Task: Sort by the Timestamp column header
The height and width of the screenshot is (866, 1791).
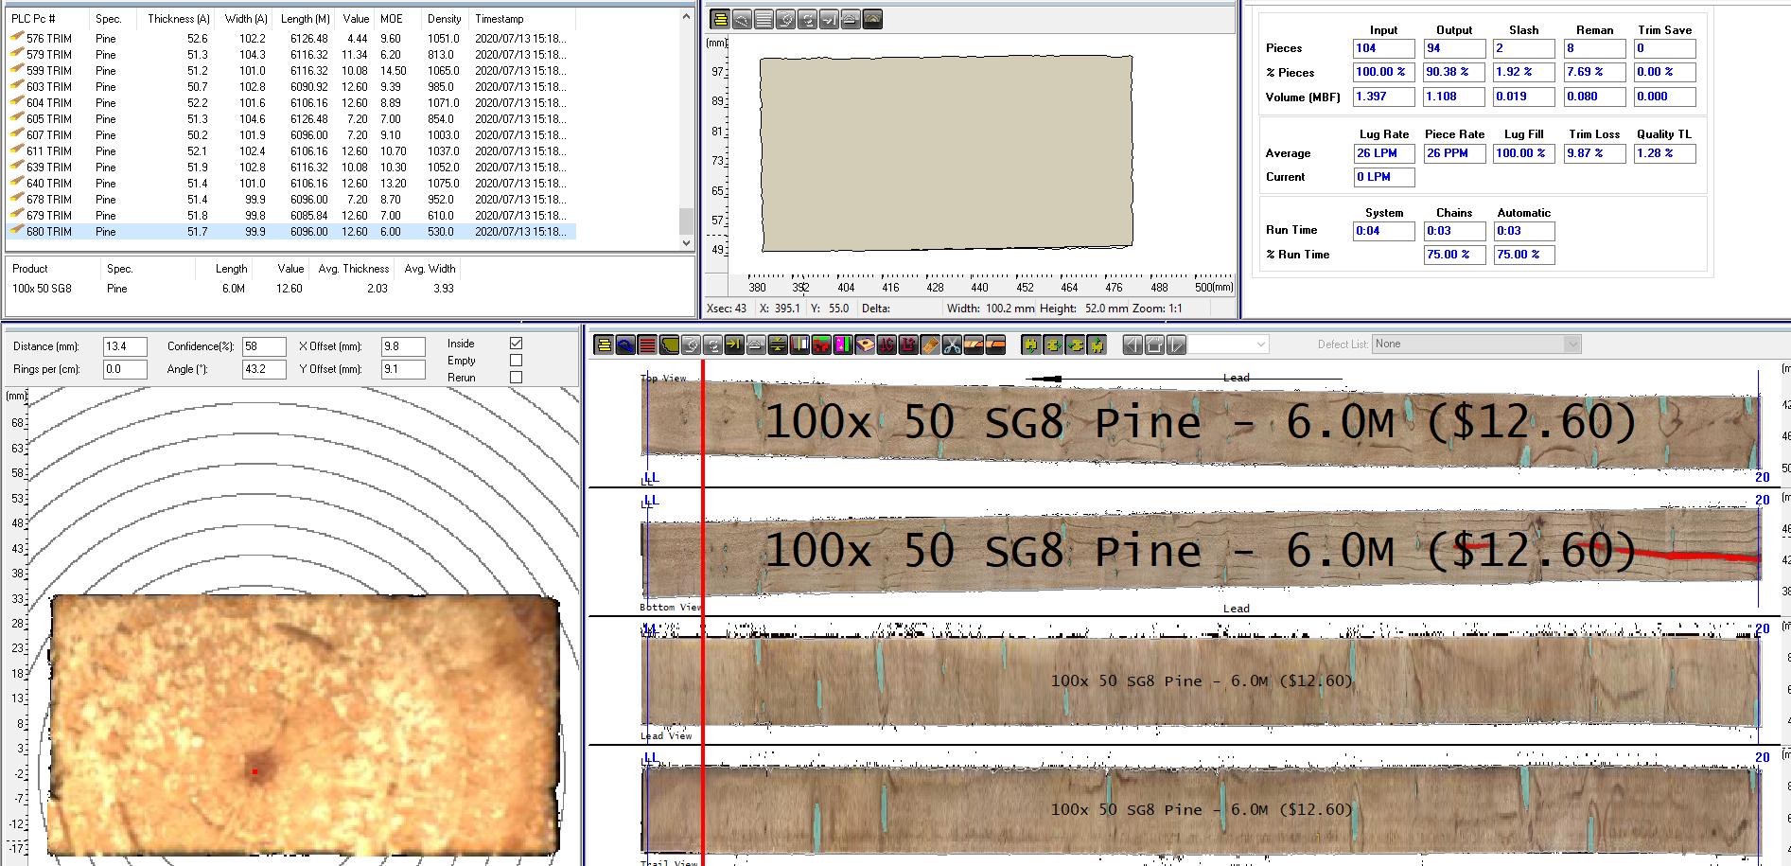Action: pos(522,19)
